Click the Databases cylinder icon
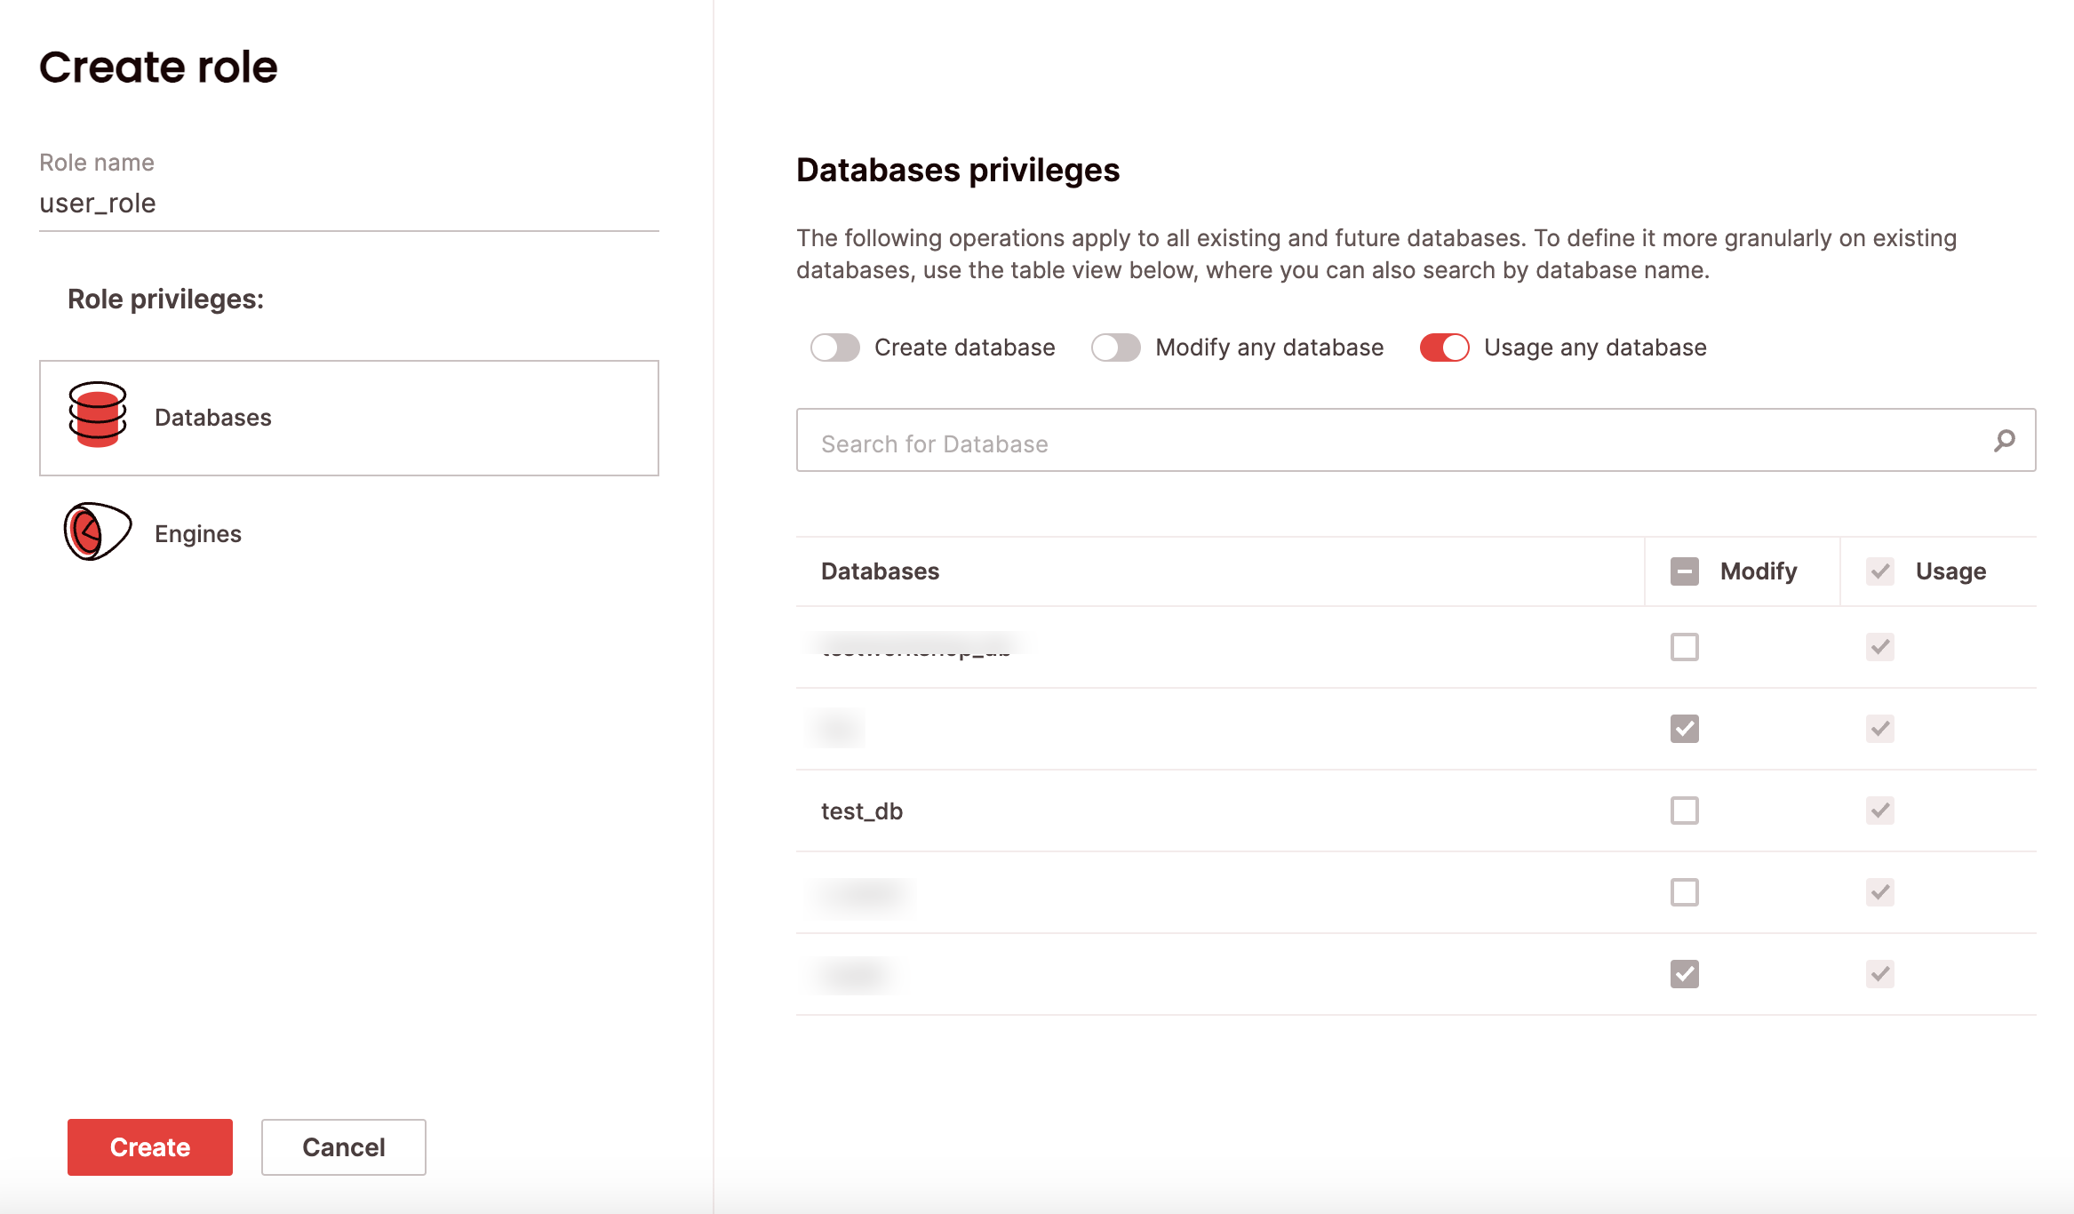The image size is (2074, 1214). pos(98,415)
